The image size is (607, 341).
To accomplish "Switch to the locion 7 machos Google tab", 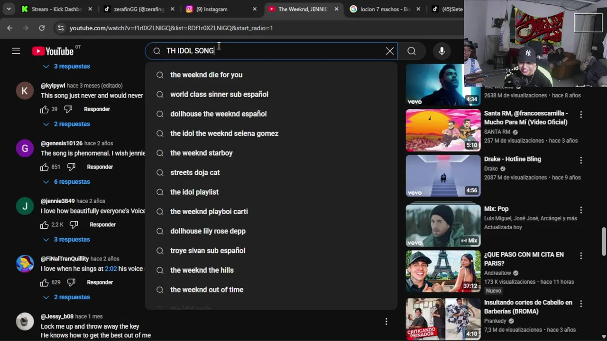I will (385, 9).
